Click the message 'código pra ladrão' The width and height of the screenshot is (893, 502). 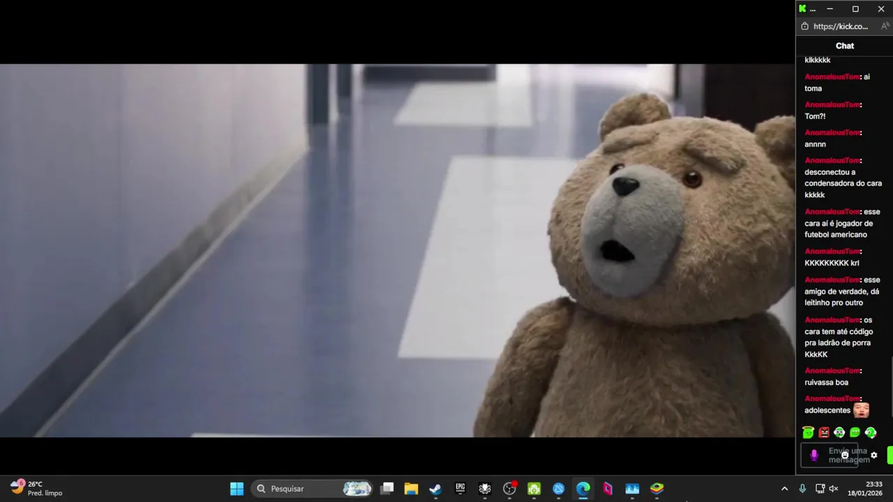click(x=839, y=337)
